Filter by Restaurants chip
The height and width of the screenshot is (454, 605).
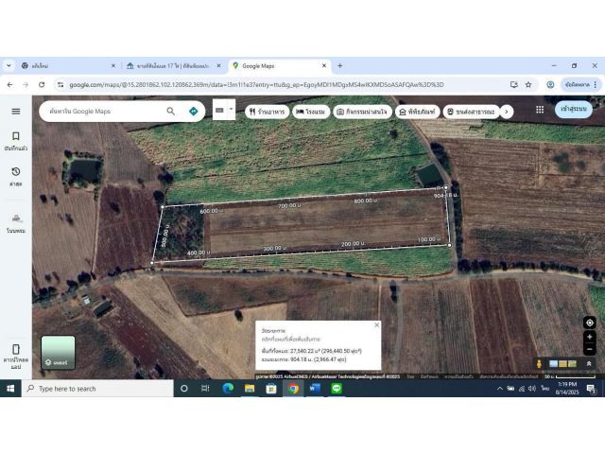pos(267,112)
